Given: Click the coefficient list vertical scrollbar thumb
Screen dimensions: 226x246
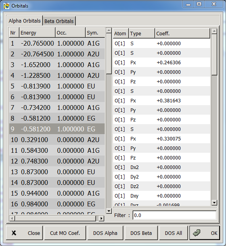Looking at the screenshot, I should 214,55.
